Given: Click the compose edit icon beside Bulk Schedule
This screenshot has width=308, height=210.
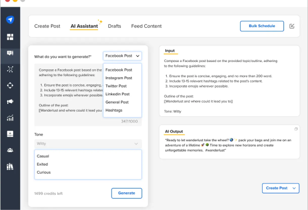Looking at the screenshot, I should tap(292, 26).
